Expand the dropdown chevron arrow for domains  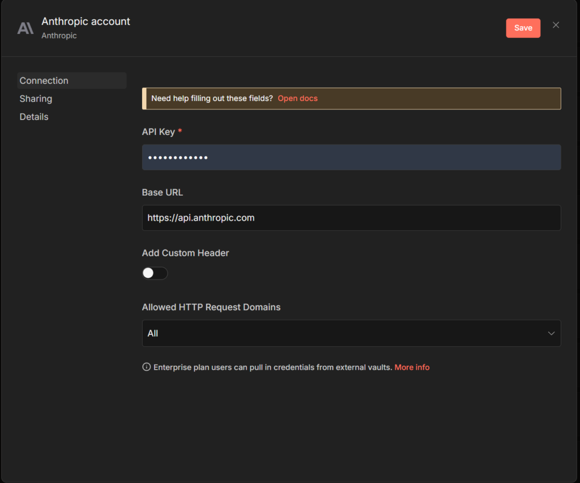(551, 333)
